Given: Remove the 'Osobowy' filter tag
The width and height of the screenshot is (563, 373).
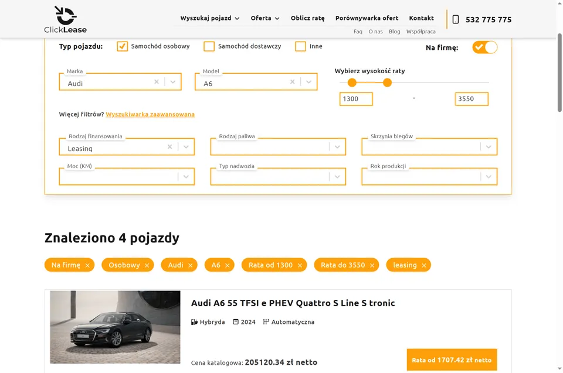Looking at the screenshot, I should click(147, 266).
